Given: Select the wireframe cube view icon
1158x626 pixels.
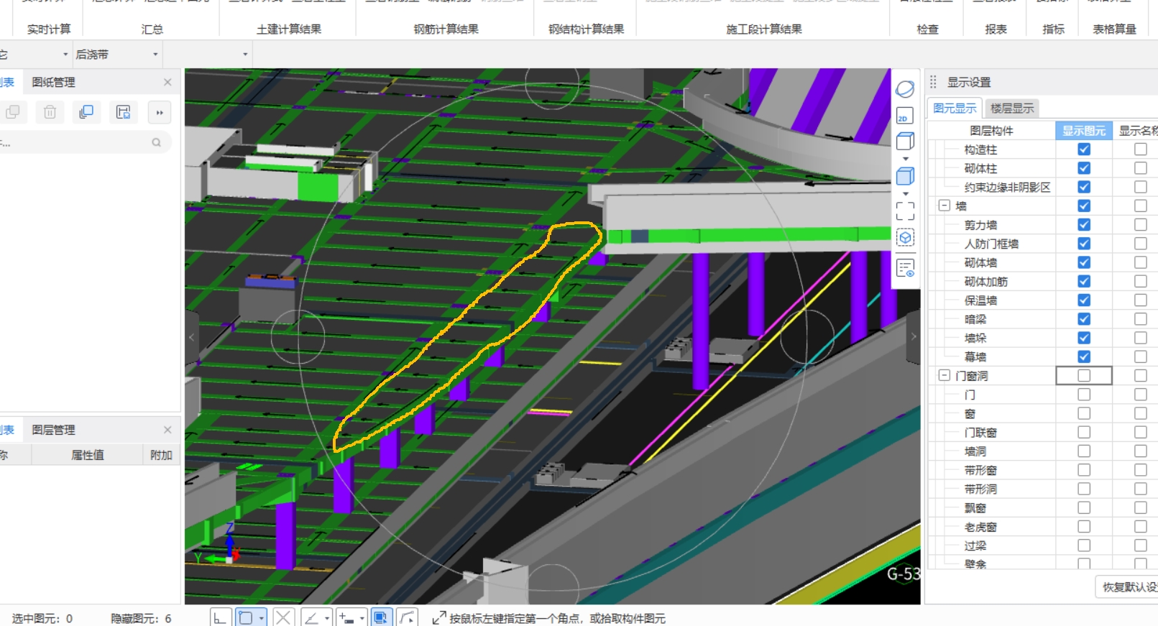Looking at the screenshot, I should (x=905, y=141).
